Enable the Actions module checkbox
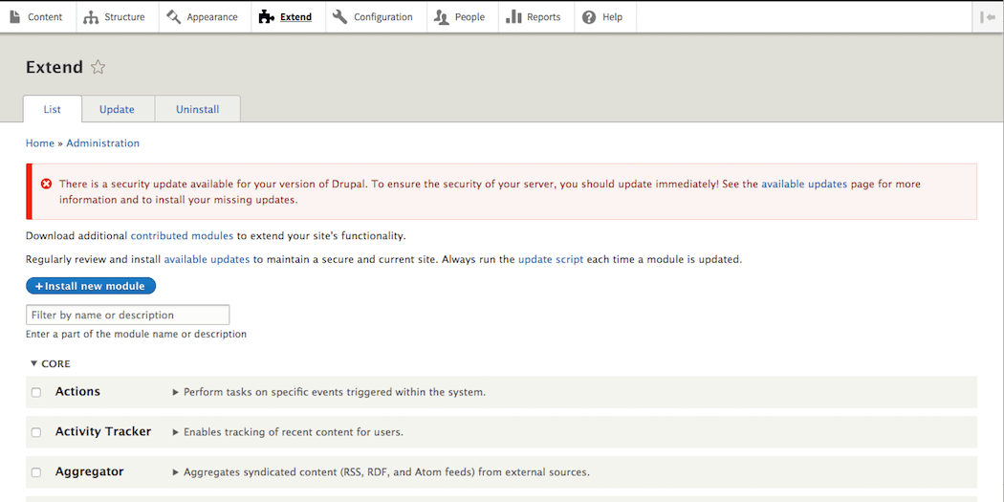Image resolution: width=1004 pixels, height=502 pixels. pos(36,392)
